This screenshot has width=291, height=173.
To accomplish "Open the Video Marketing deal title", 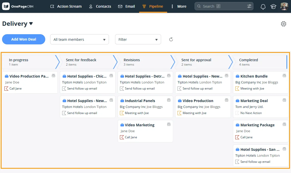I will [140, 125].
